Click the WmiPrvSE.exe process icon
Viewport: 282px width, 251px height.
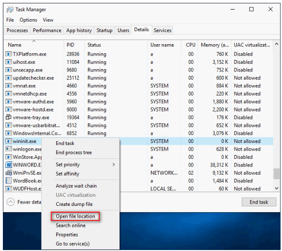point(9,173)
